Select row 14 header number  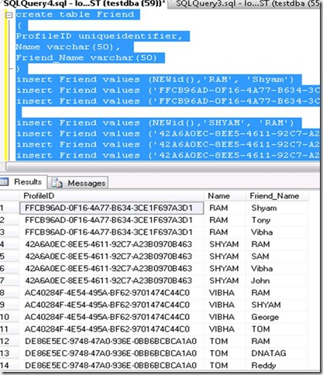9,365
